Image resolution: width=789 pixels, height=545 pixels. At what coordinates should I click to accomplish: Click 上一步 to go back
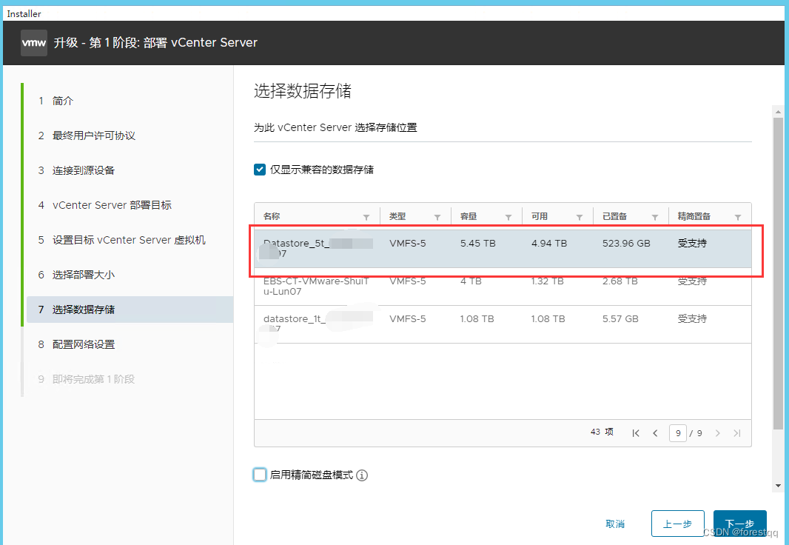(x=677, y=524)
